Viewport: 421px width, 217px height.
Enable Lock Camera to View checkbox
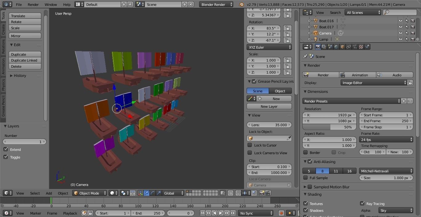pyautogui.click(x=250, y=153)
